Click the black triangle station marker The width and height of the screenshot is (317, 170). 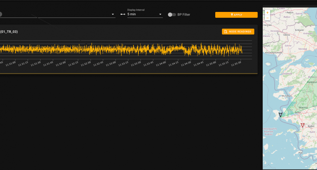[x=280, y=115]
